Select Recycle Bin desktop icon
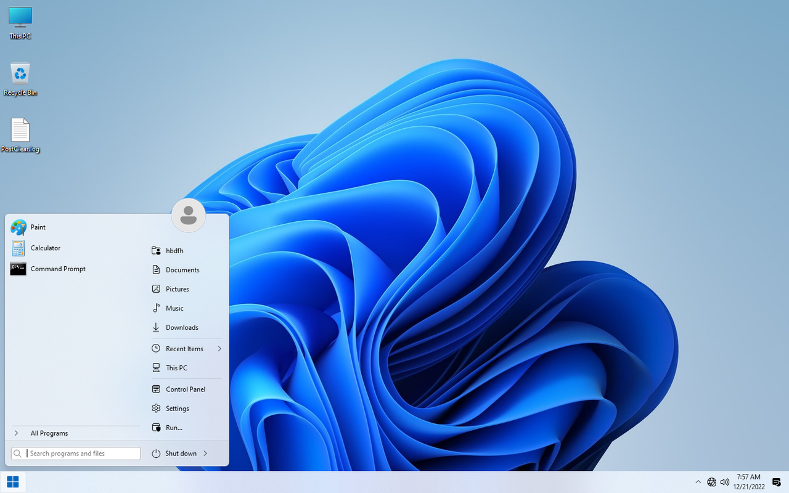 click(20, 79)
